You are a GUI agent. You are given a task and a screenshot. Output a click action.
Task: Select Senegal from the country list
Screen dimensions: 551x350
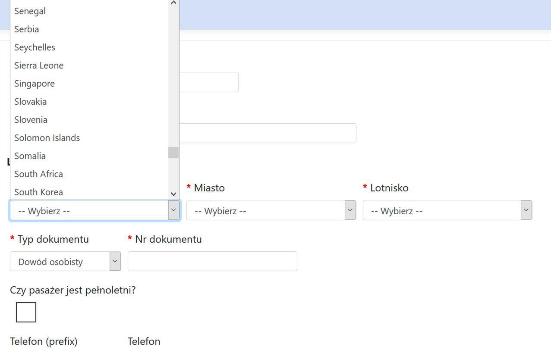click(30, 11)
